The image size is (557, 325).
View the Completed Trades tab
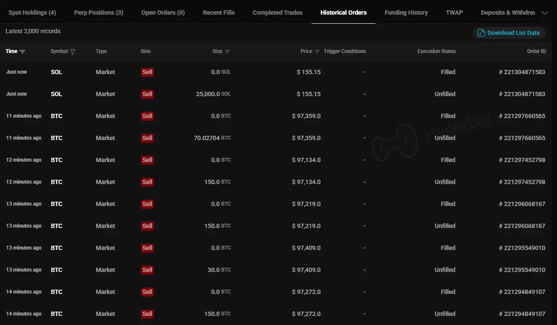click(x=277, y=12)
